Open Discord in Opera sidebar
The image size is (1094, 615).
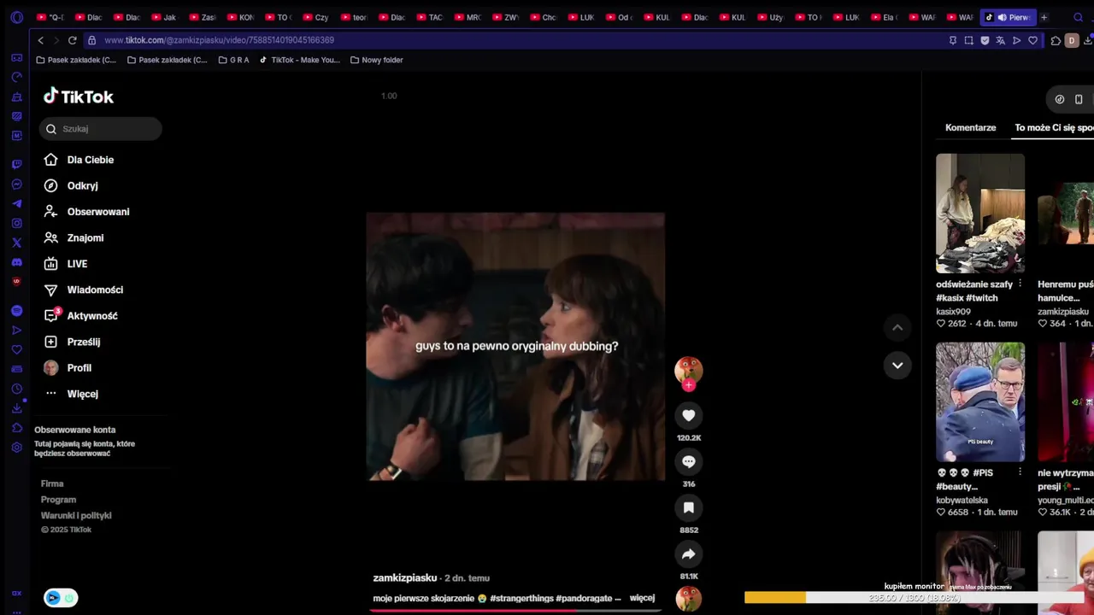click(16, 262)
